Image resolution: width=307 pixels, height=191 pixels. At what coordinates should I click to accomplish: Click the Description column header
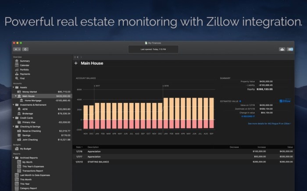click(x=93, y=147)
